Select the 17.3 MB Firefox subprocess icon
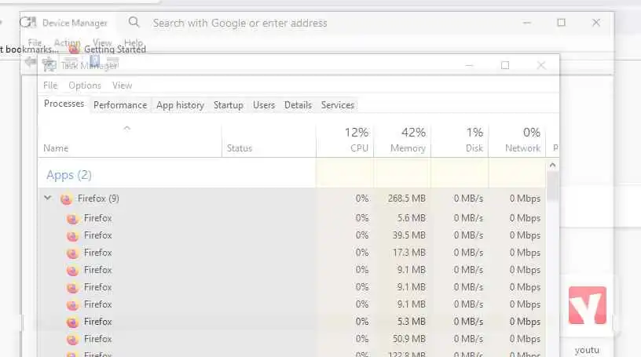The image size is (641, 357). 72,253
